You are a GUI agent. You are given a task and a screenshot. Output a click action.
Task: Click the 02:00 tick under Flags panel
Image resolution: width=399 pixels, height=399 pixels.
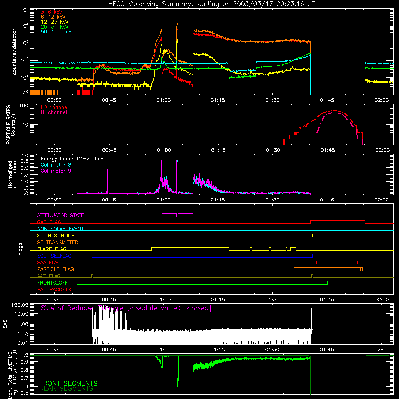point(382,300)
